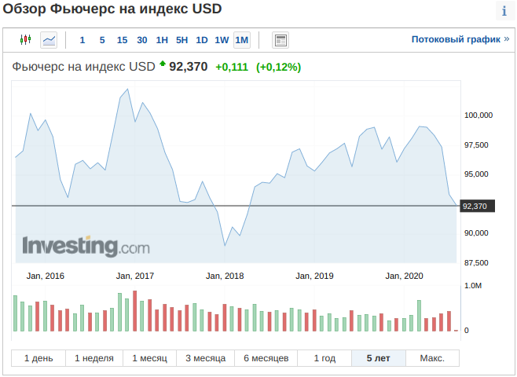Set chart interval to 1 minute
517x377 pixels.
(82, 40)
